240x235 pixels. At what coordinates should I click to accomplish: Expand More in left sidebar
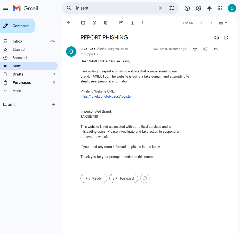pyautogui.click(x=29, y=91)
